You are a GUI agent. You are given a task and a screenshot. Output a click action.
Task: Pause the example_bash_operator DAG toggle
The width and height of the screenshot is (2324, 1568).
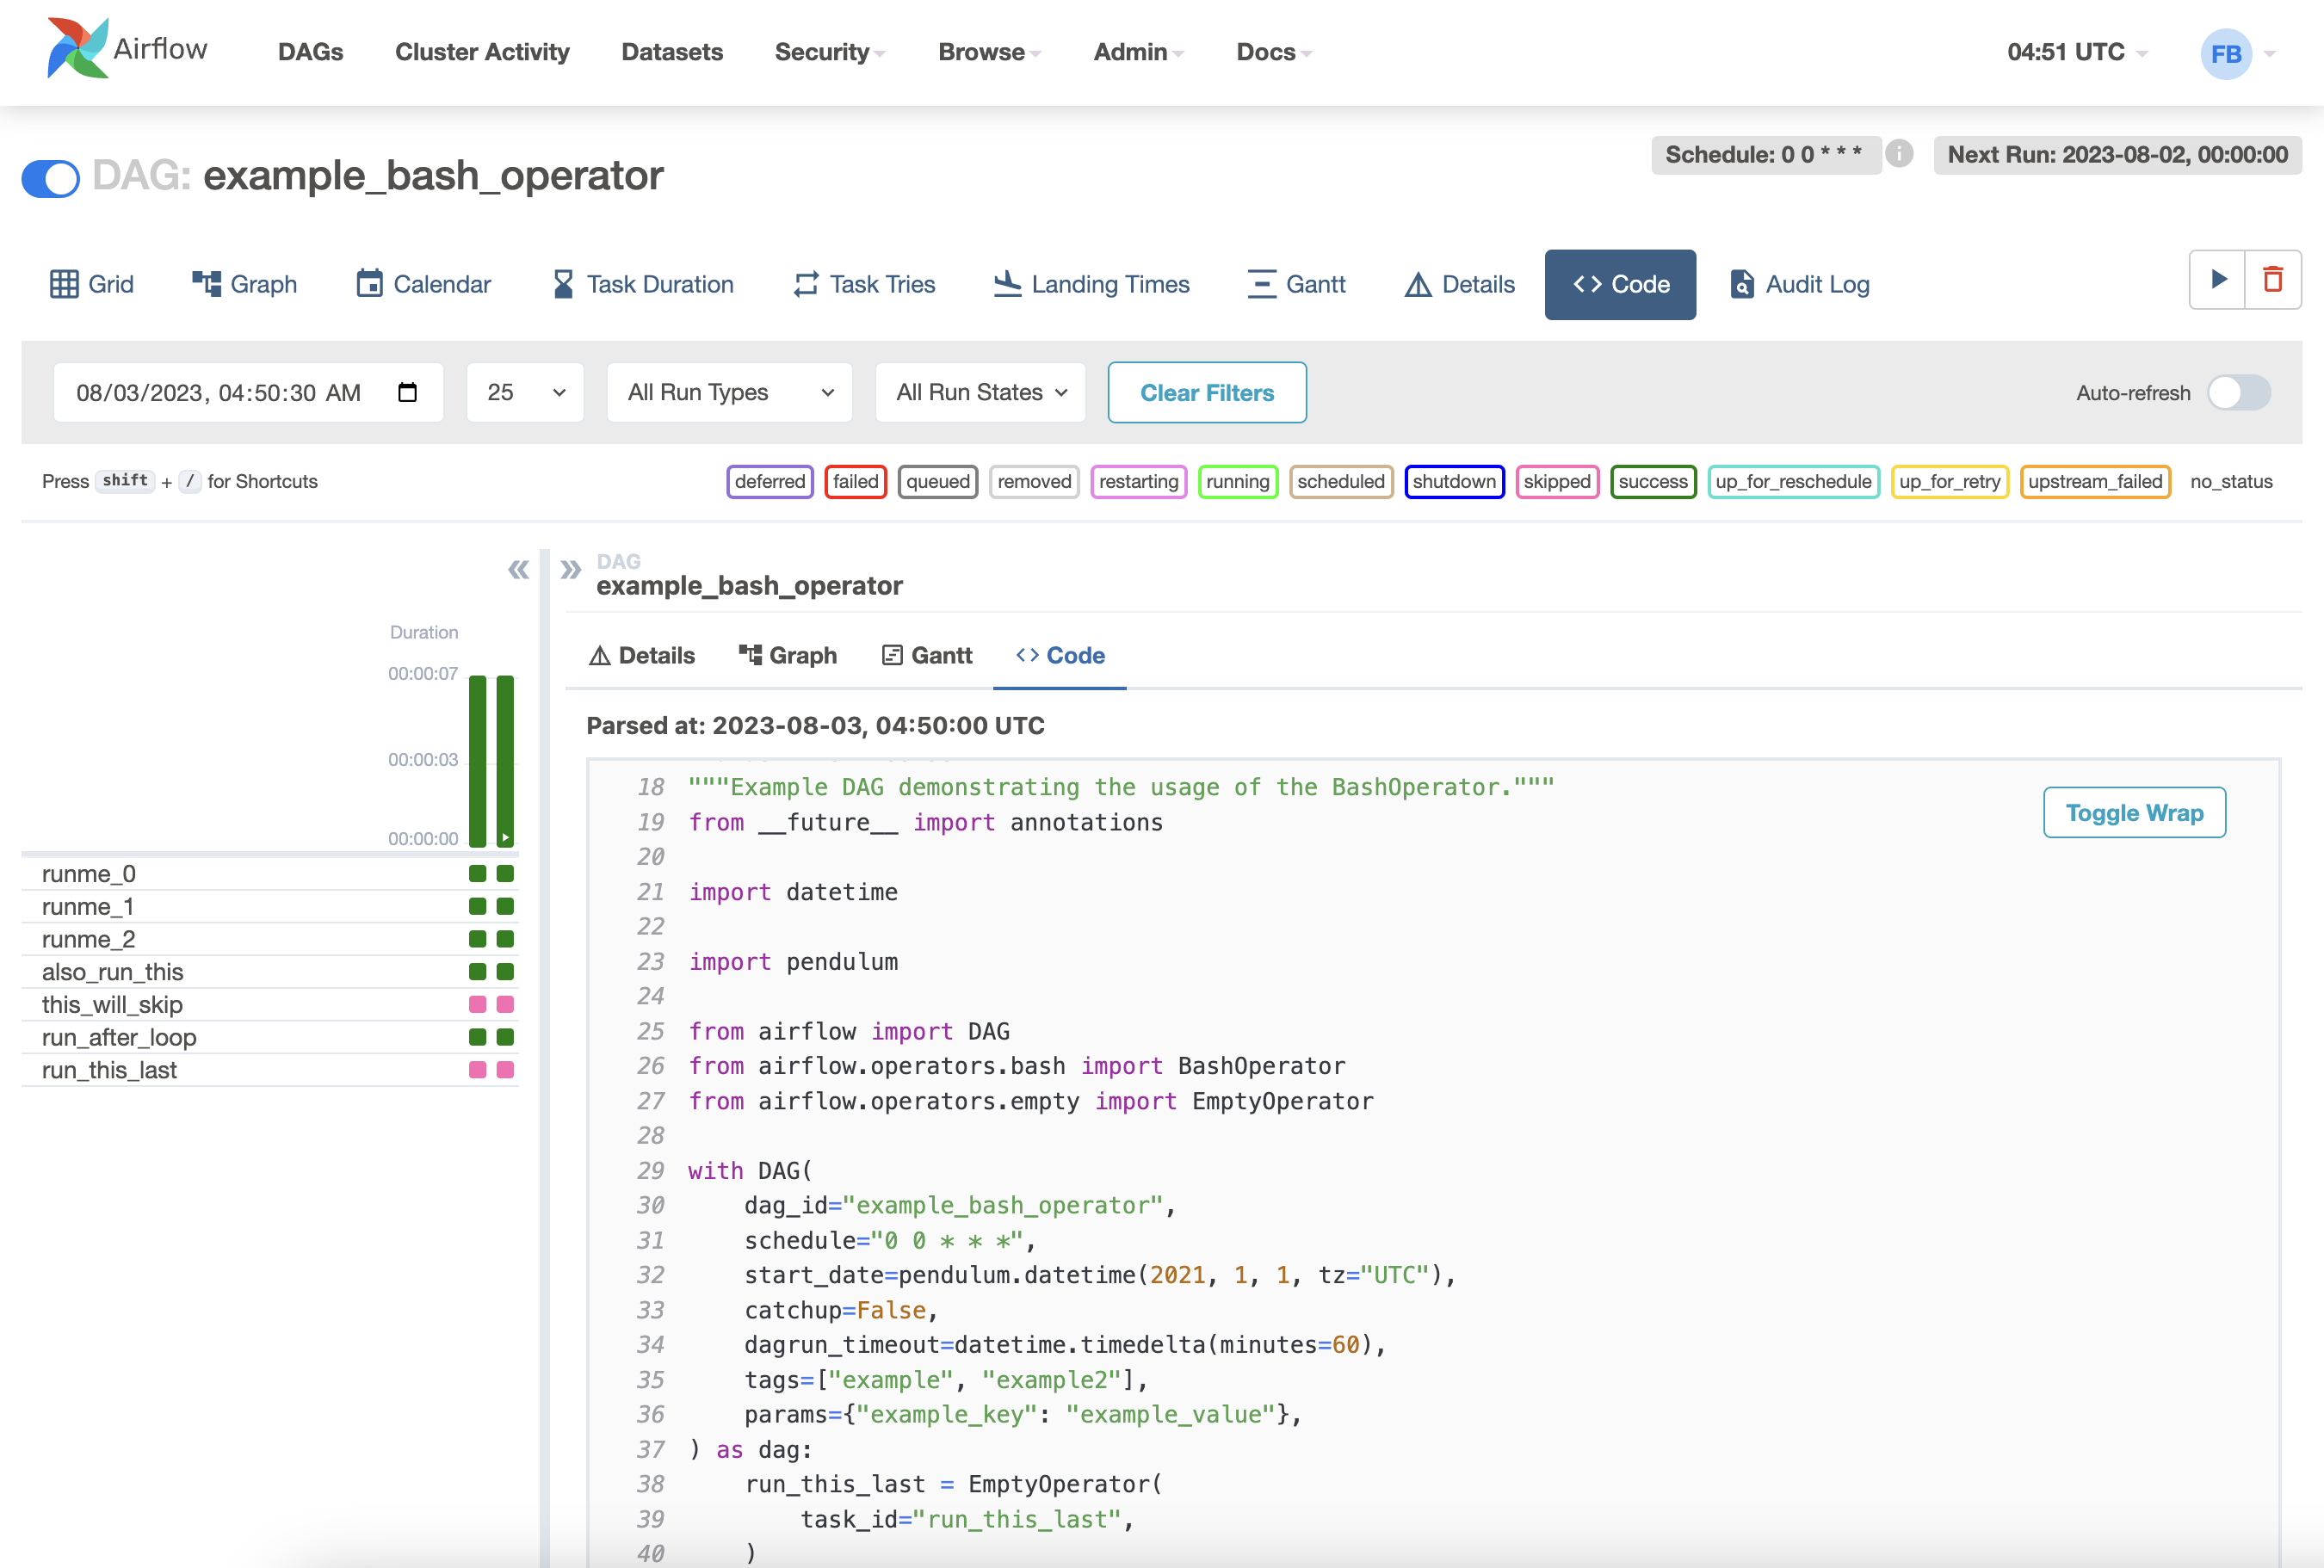click(51, 178)
